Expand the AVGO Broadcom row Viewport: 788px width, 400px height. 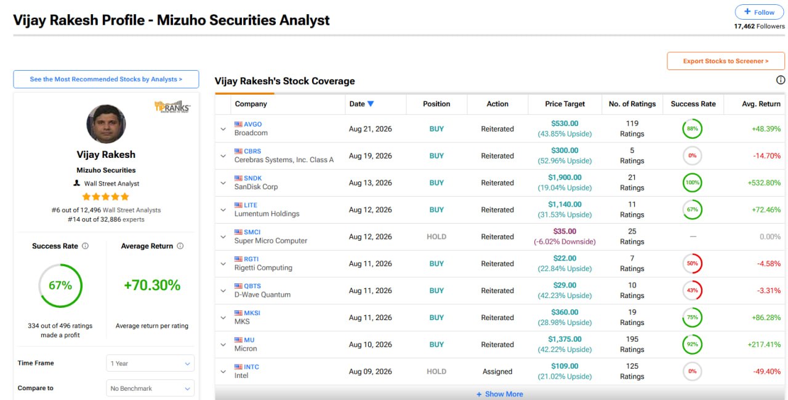coord(223,129)
